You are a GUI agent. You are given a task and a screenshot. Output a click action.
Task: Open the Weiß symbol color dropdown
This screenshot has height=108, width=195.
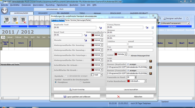(x=101, y=75)
